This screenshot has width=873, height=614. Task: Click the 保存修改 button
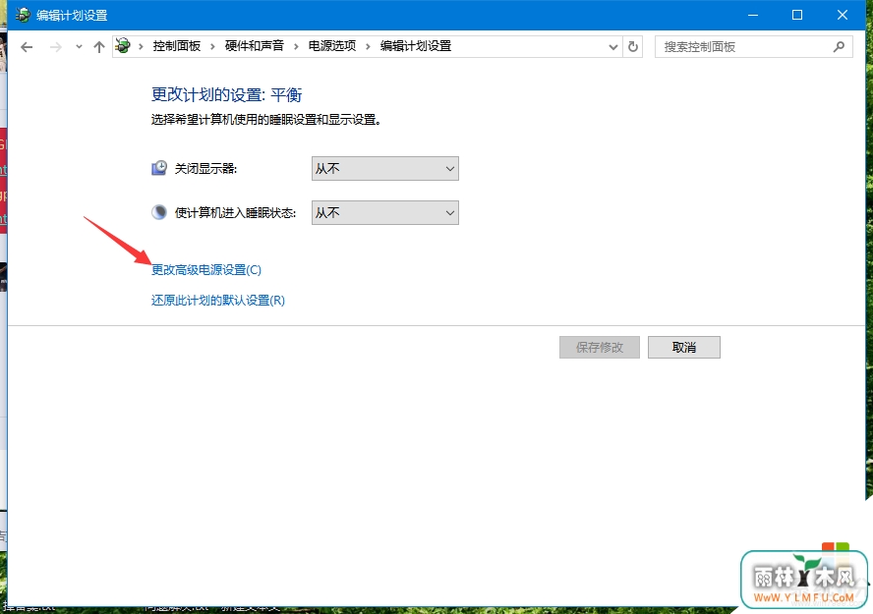pyautogui.click(x=600, y=347)
